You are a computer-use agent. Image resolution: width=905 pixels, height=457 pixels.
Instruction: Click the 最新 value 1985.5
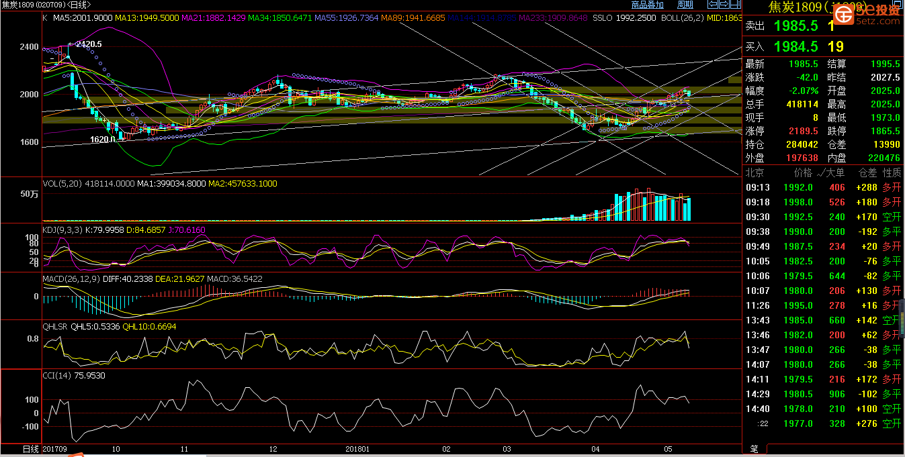[803, 64]
